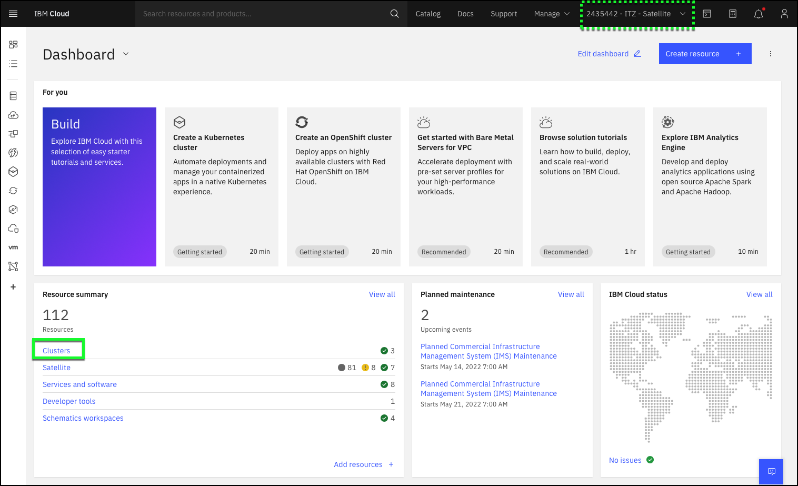View notifications bell icon

click(759, 14)
